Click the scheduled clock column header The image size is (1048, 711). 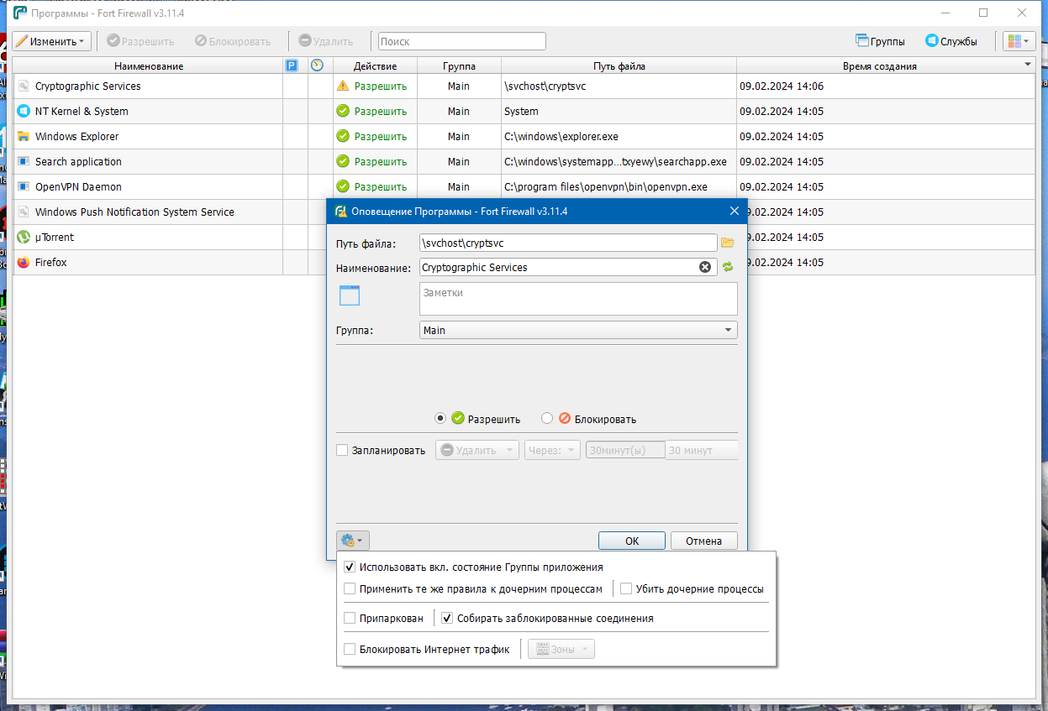click(x=317, y=65)
